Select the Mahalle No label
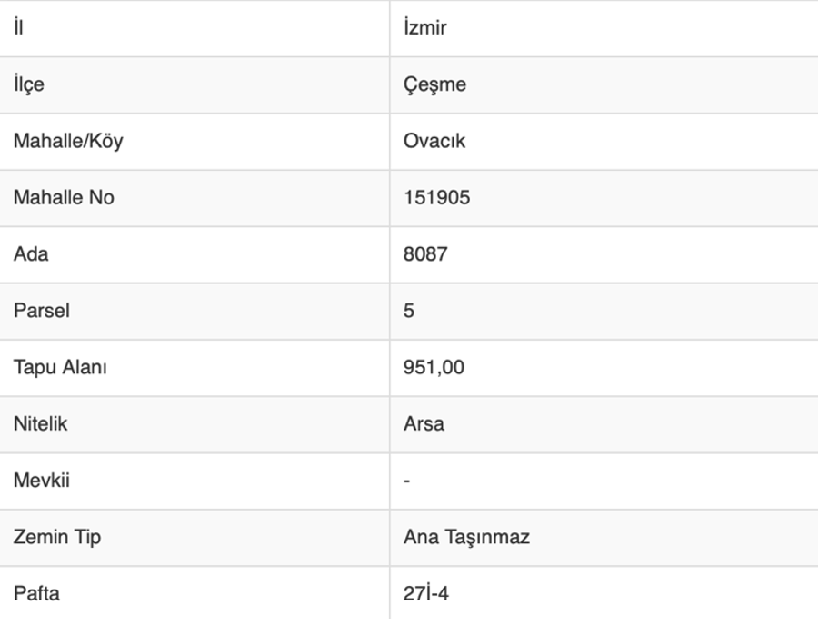Screen dimensions: 818x625 [64, 197]
